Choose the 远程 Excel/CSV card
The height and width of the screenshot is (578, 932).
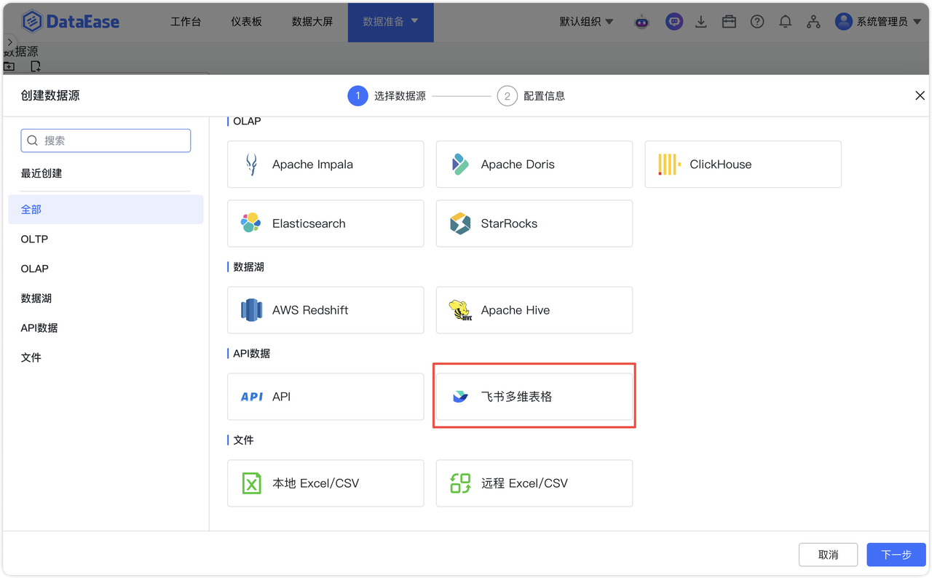point(534,483)
